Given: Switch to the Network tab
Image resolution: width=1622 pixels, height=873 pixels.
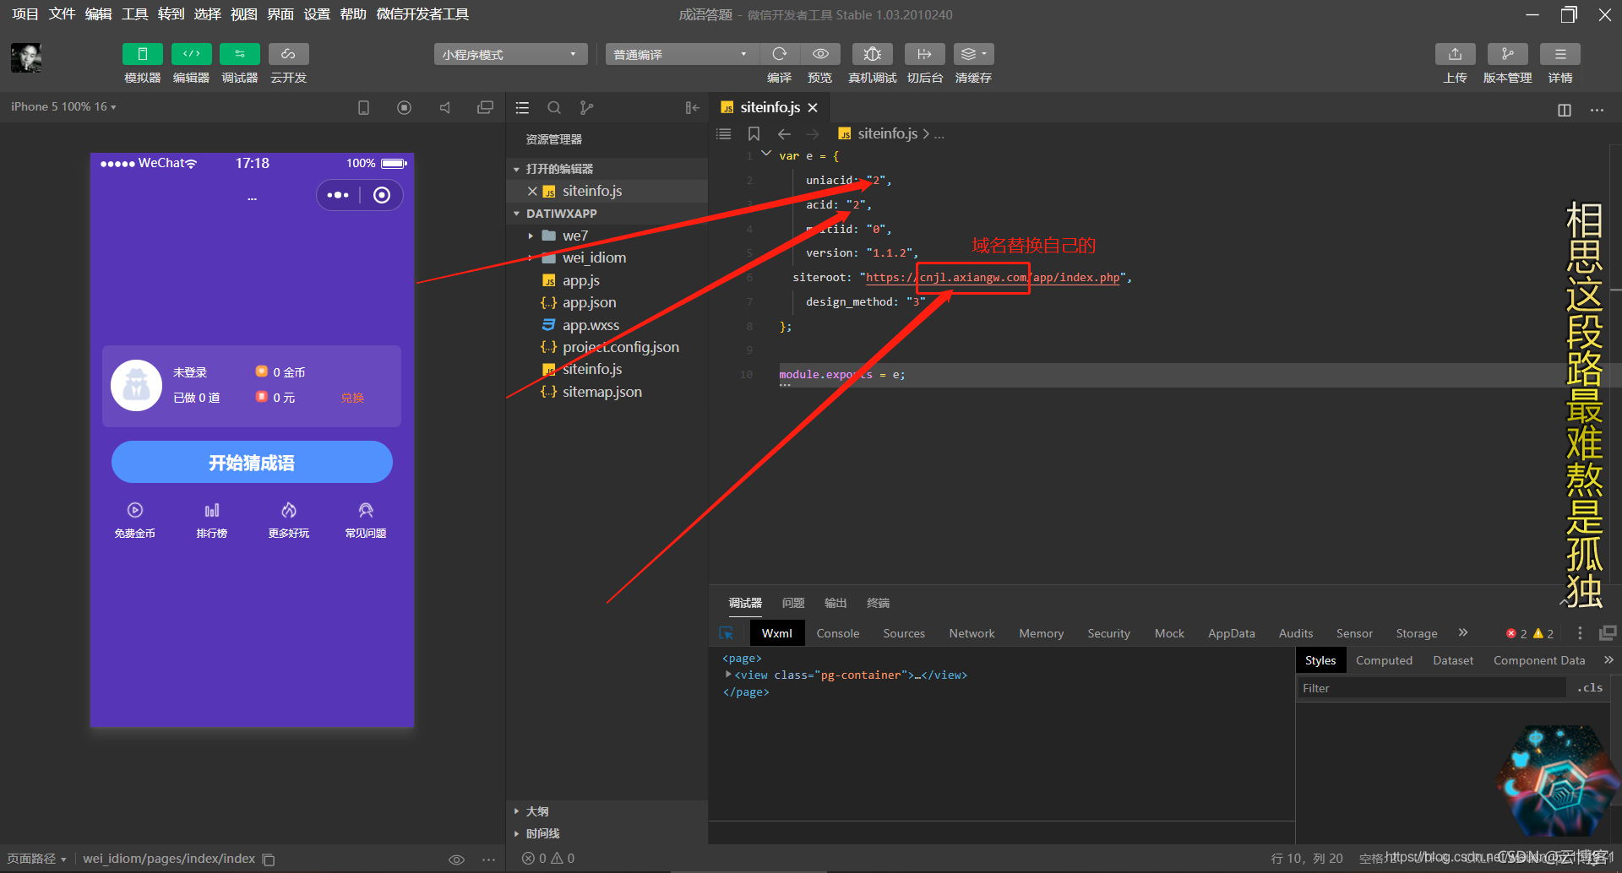Looking at the screenshot, I should click(972, 633).
